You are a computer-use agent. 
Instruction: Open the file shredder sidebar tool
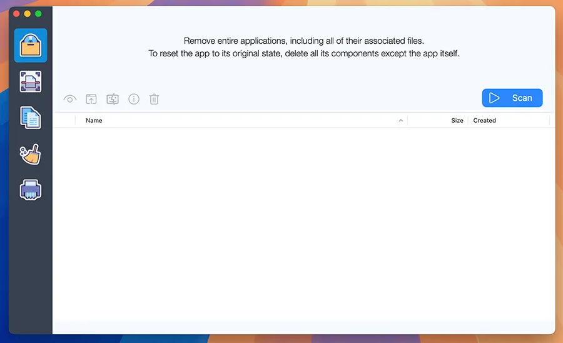[x=30, y=190]
